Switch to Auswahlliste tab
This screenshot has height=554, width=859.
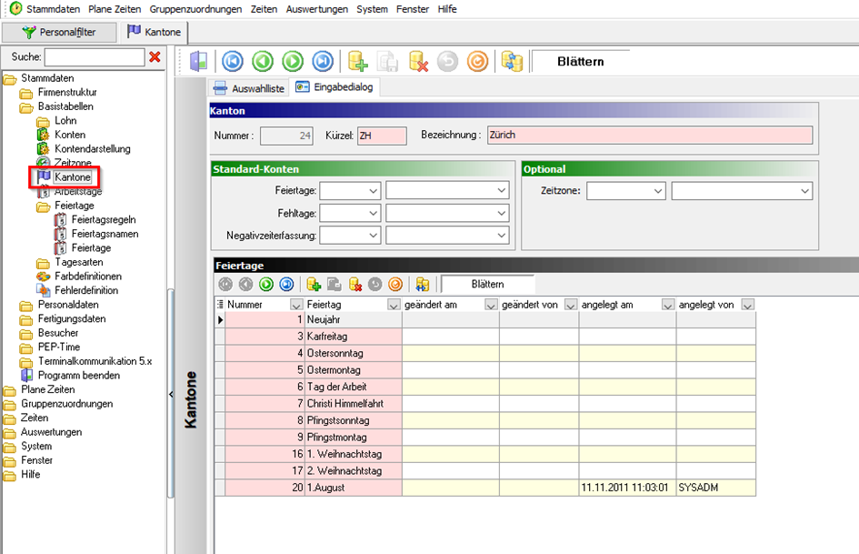[x=249, y=88]
